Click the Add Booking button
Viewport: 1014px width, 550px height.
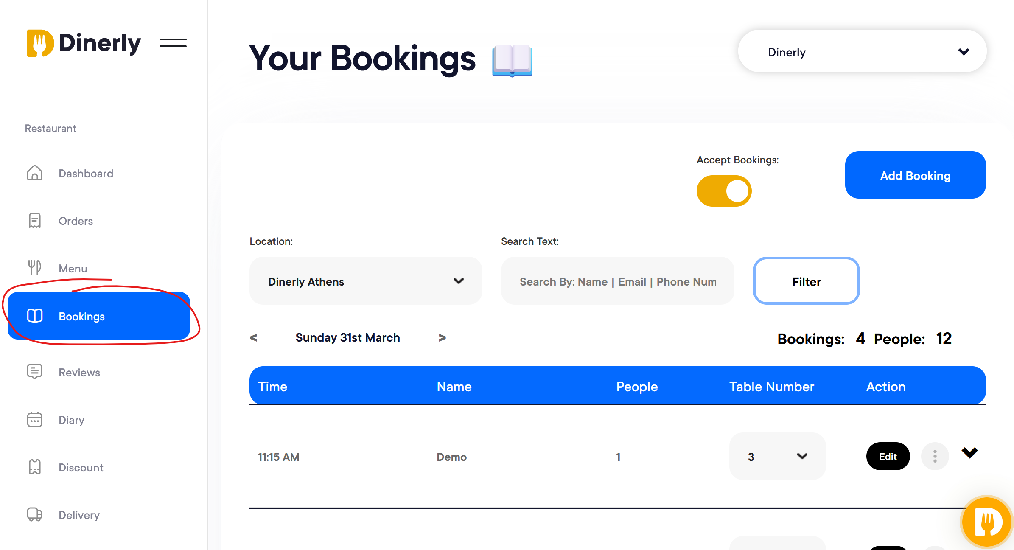tap(915, 175)
